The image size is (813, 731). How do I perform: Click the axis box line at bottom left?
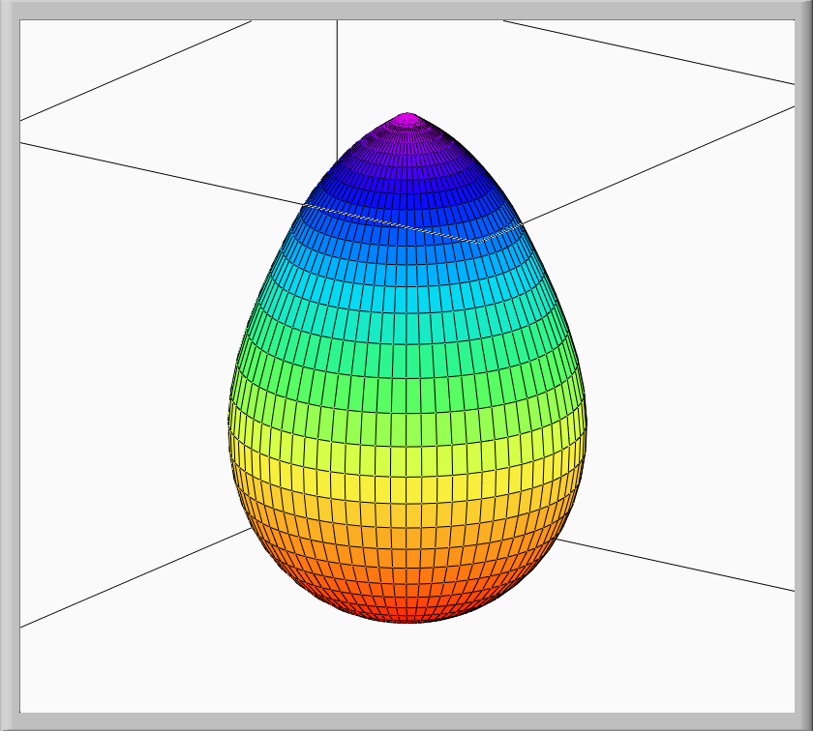pos(126,582)
